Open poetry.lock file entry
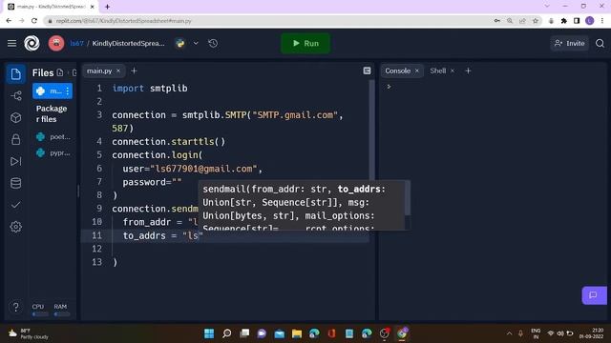 [x=53, y=136]
